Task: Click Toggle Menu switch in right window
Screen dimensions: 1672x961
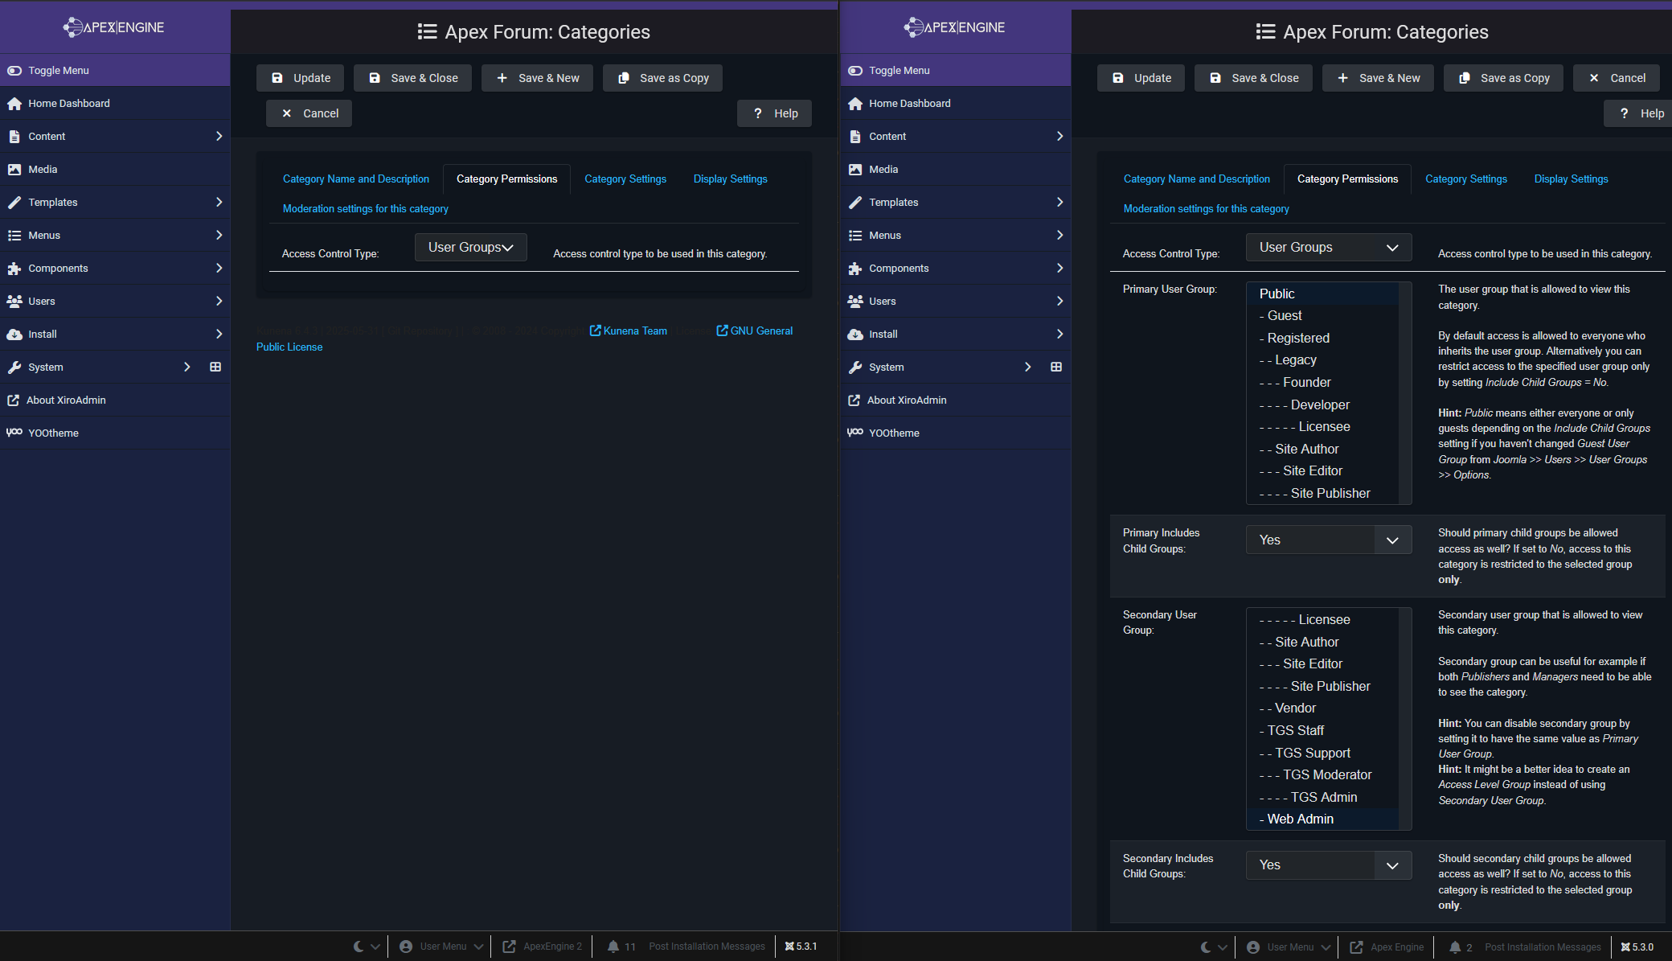Action: click(x=855, y=71)
